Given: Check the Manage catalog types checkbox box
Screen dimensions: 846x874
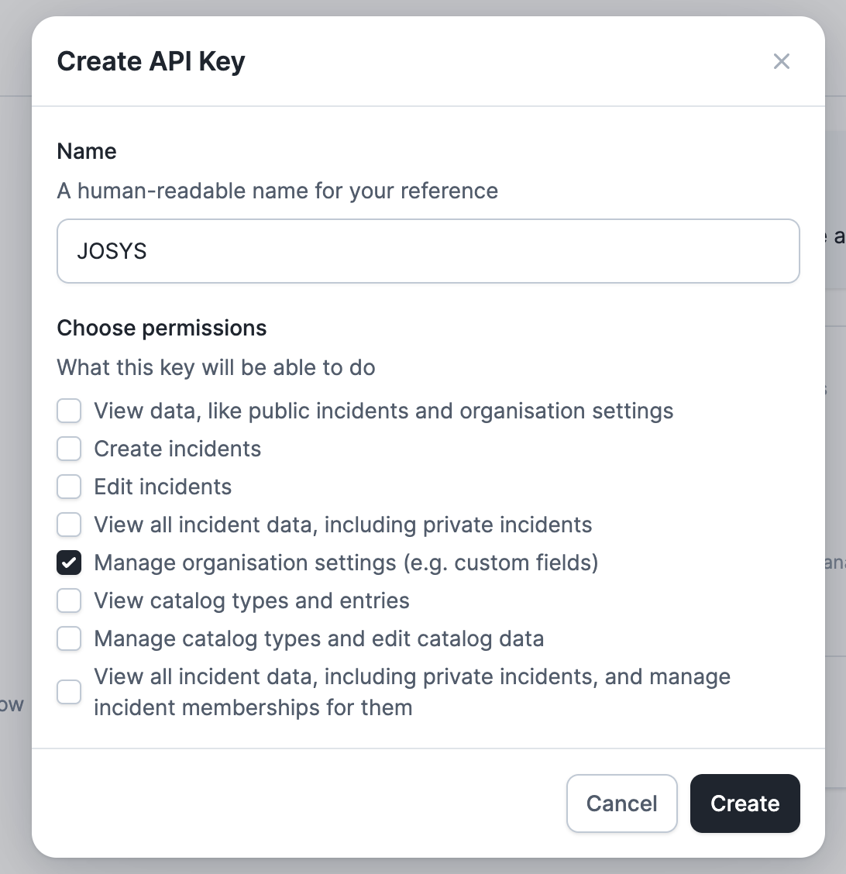Looking at the screenshot, I should [69, 638].
